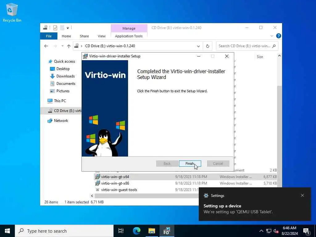Click the Setting up a device notification
The width and height of the screenshot is (316, 237).
click(255, 204)
